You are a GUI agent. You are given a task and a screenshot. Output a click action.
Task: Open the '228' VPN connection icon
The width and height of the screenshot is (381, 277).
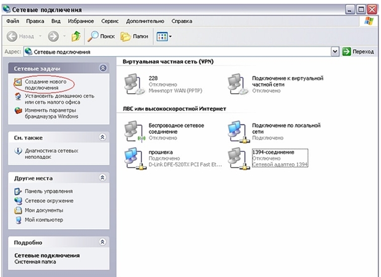point(133,84)
